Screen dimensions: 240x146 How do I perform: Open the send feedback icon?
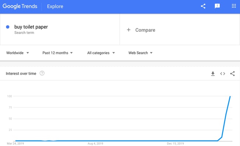tap(217, 6)
